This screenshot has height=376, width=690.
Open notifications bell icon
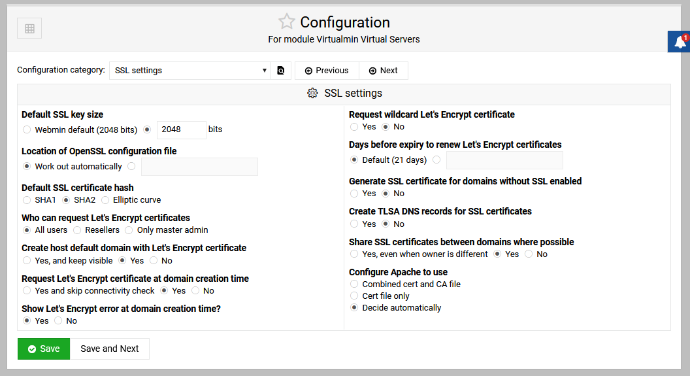[x=680, y=42]
